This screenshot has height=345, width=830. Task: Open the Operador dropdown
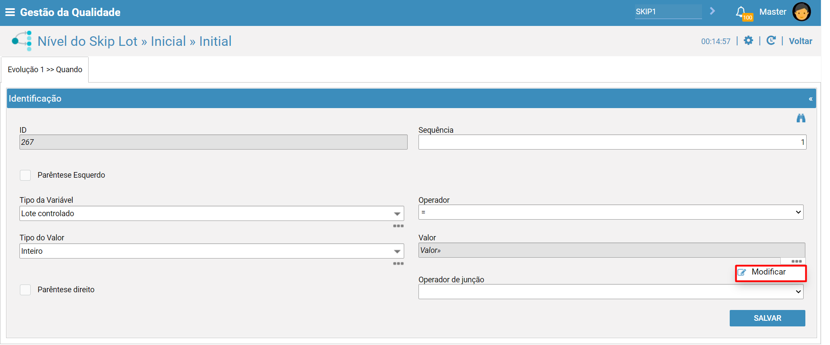click(611, 212)
